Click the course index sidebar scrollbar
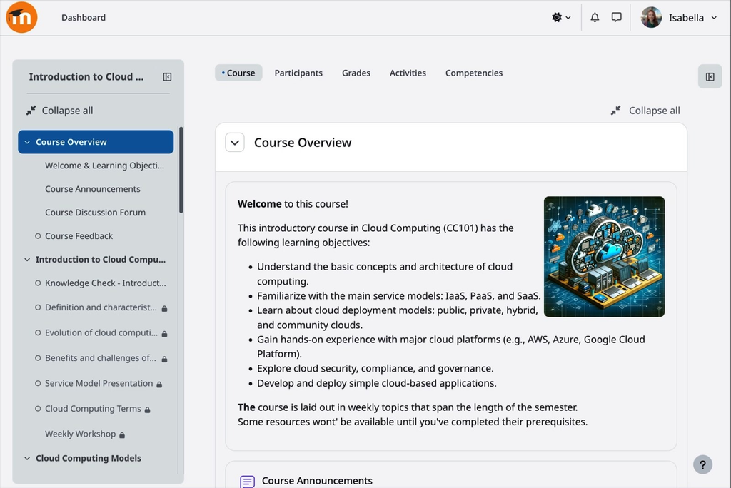The height and width of the screenshot is (488, 731). pyautogui.click(x=181, y=170)
